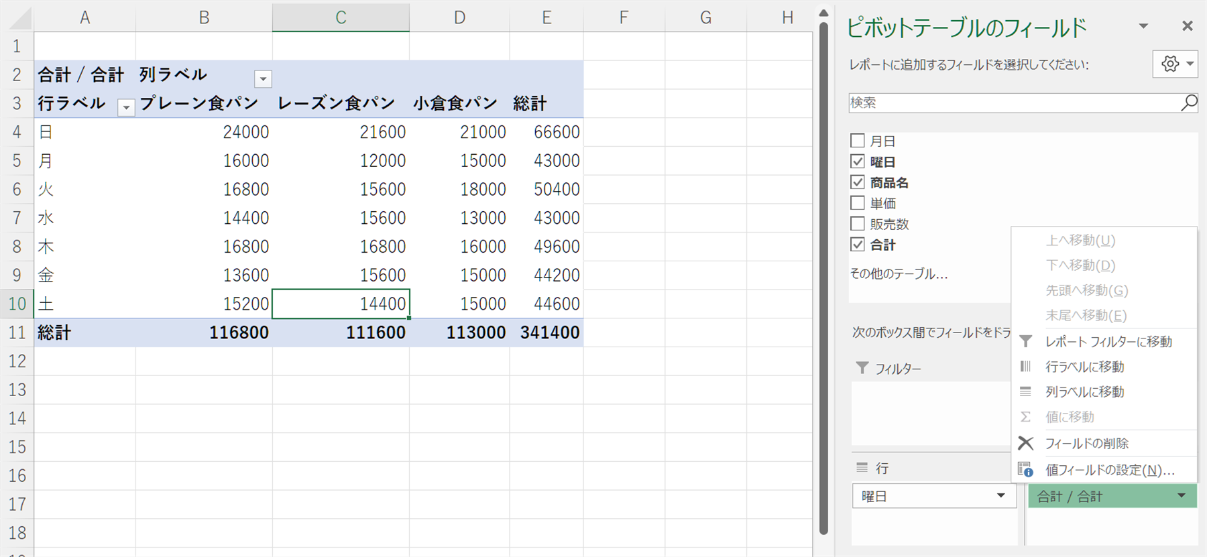1207x557 pixels.
Task: Click the その他のテーブル... link
Action: pyautogui.click(x=899, y=273)
